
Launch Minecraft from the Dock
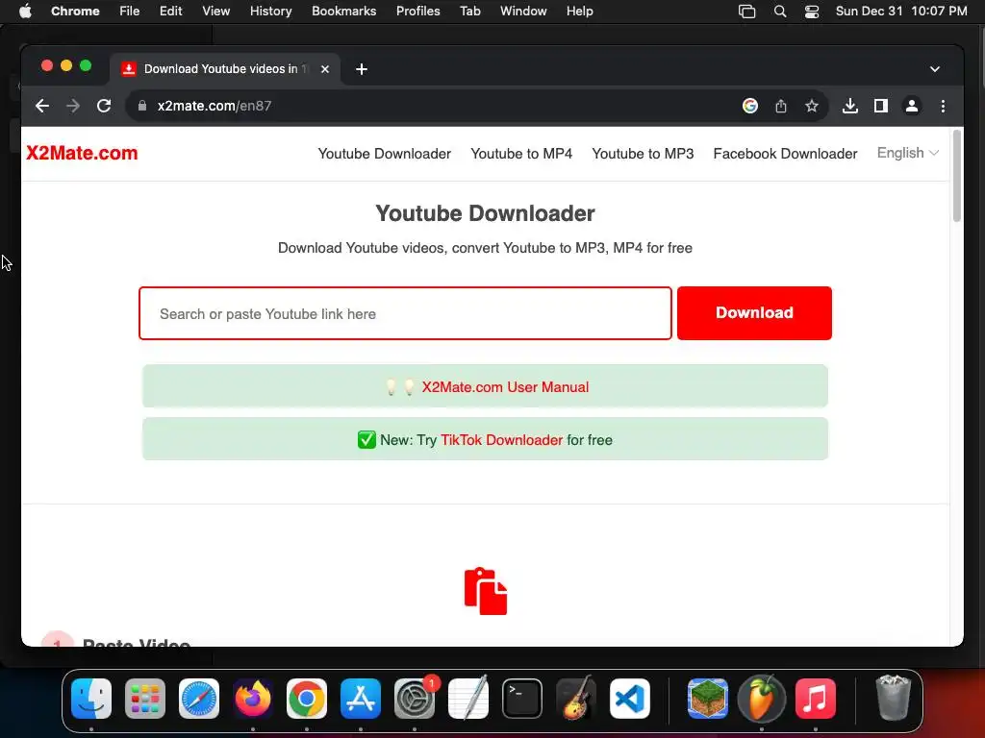coord(707,699)
